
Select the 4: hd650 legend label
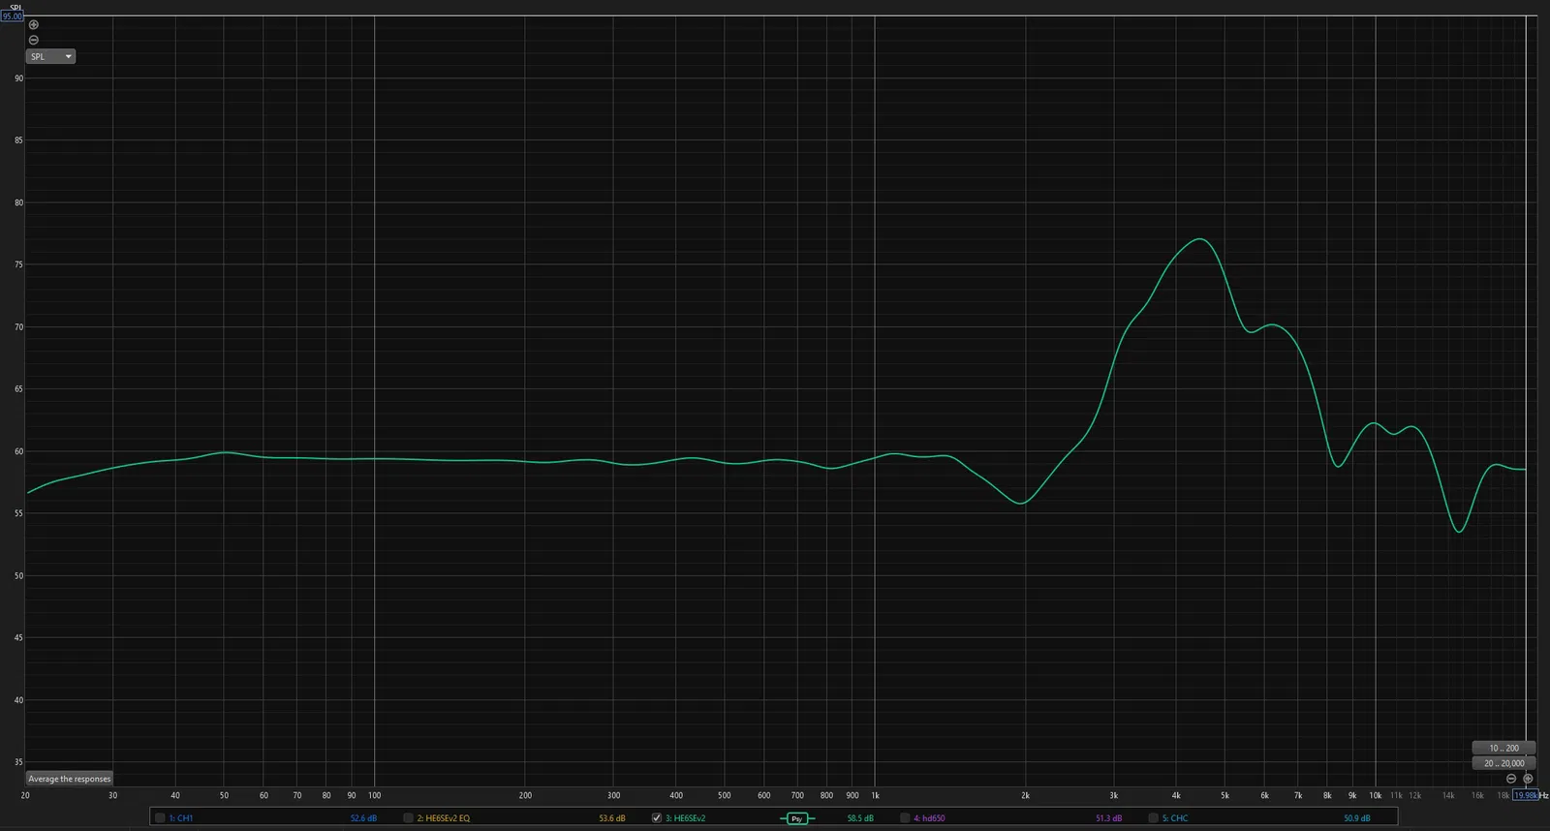(x=929, y=818)
